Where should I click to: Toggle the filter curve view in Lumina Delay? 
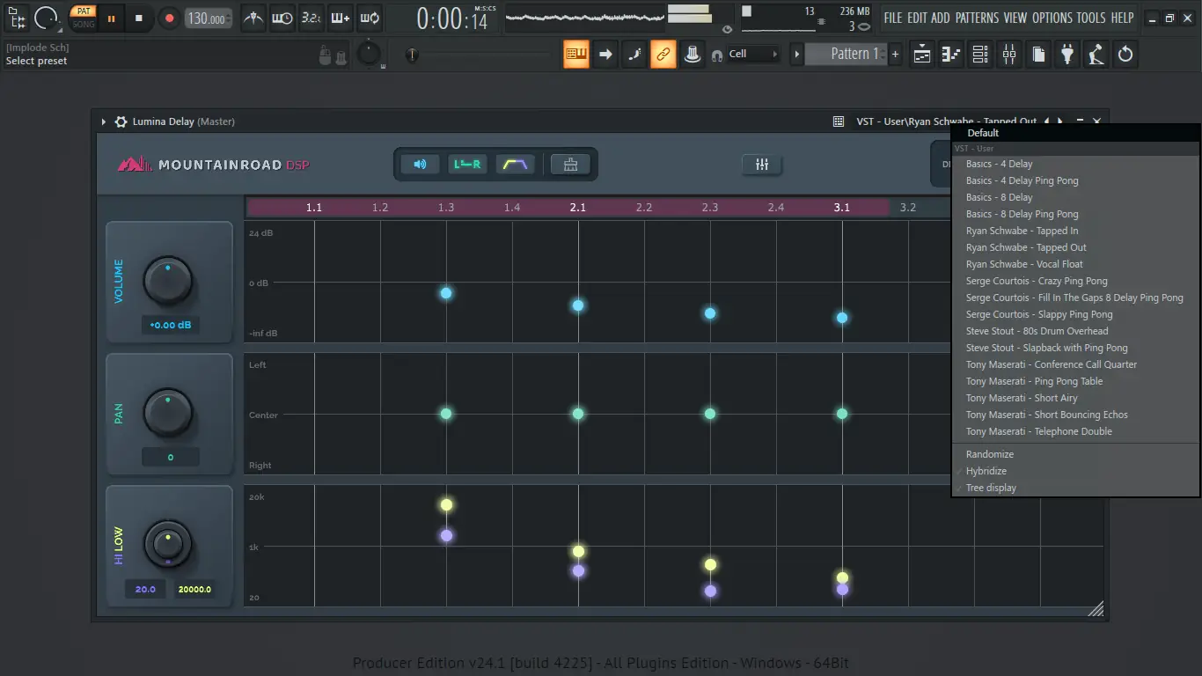515,165
